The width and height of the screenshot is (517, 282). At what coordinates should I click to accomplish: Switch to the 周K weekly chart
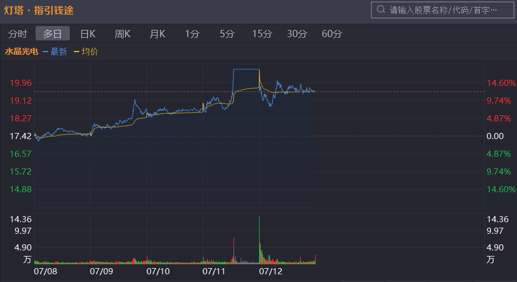click(123, 34)
